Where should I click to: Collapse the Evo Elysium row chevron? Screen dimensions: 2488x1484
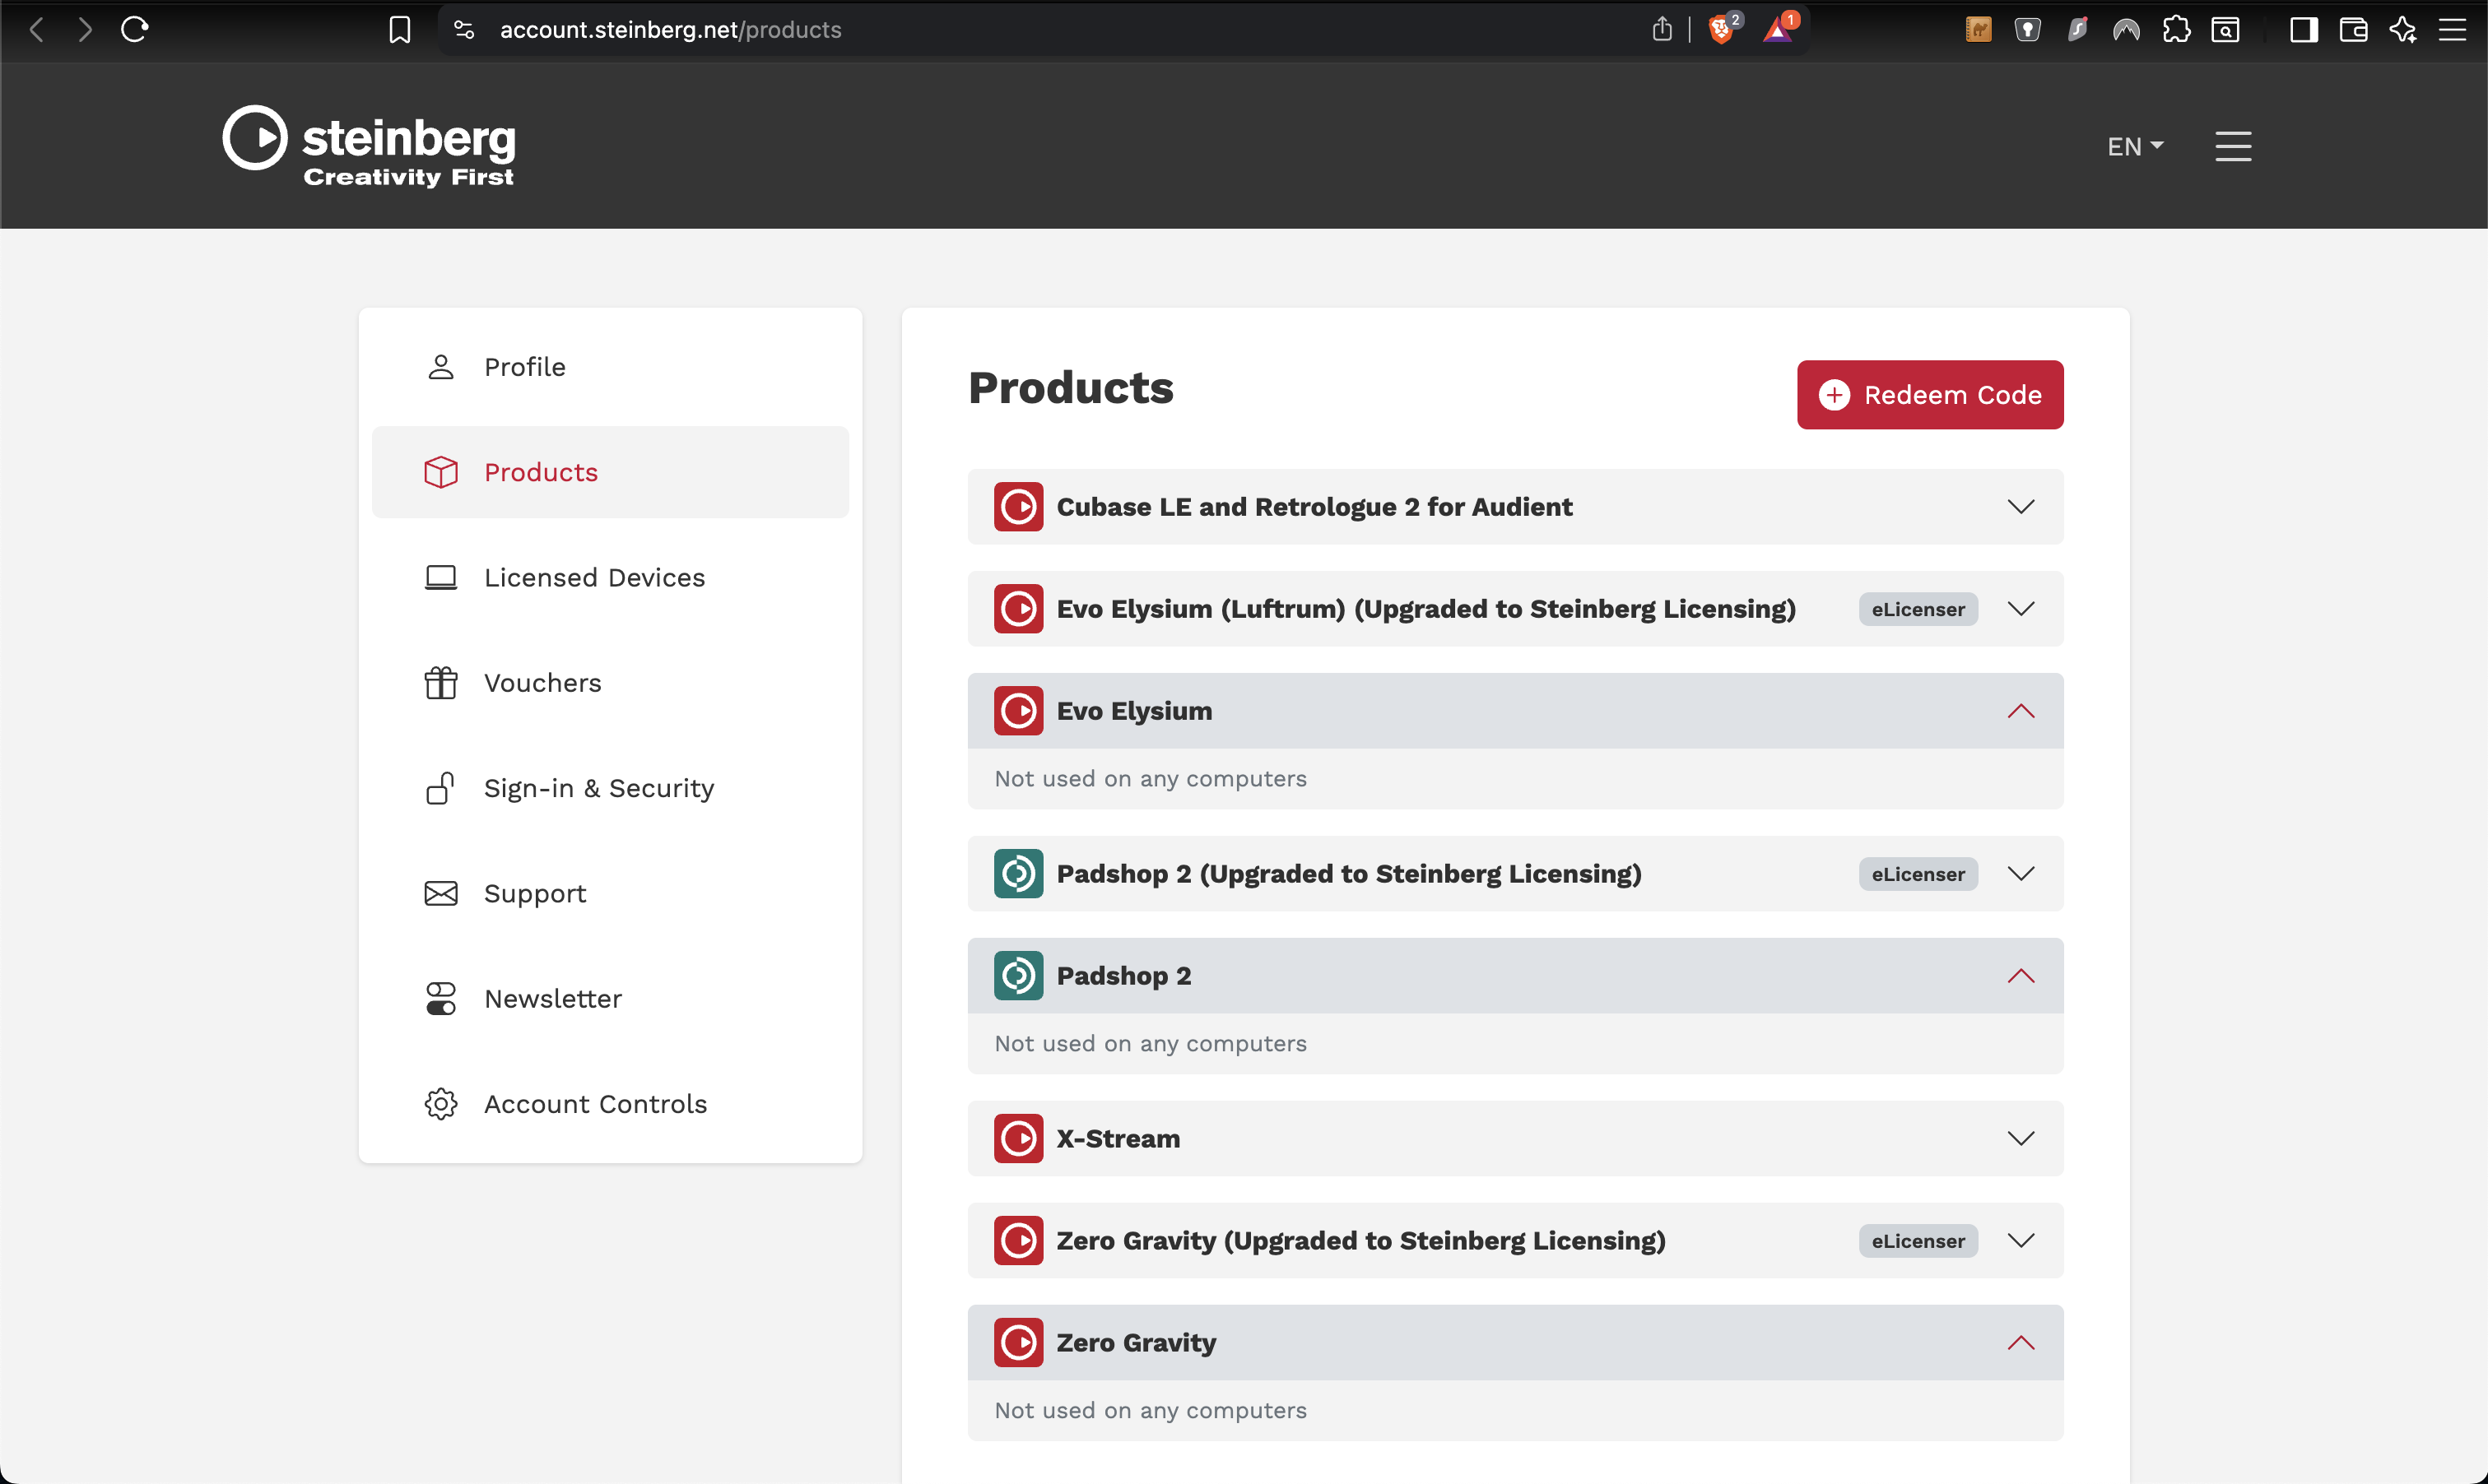(2021, 711)
